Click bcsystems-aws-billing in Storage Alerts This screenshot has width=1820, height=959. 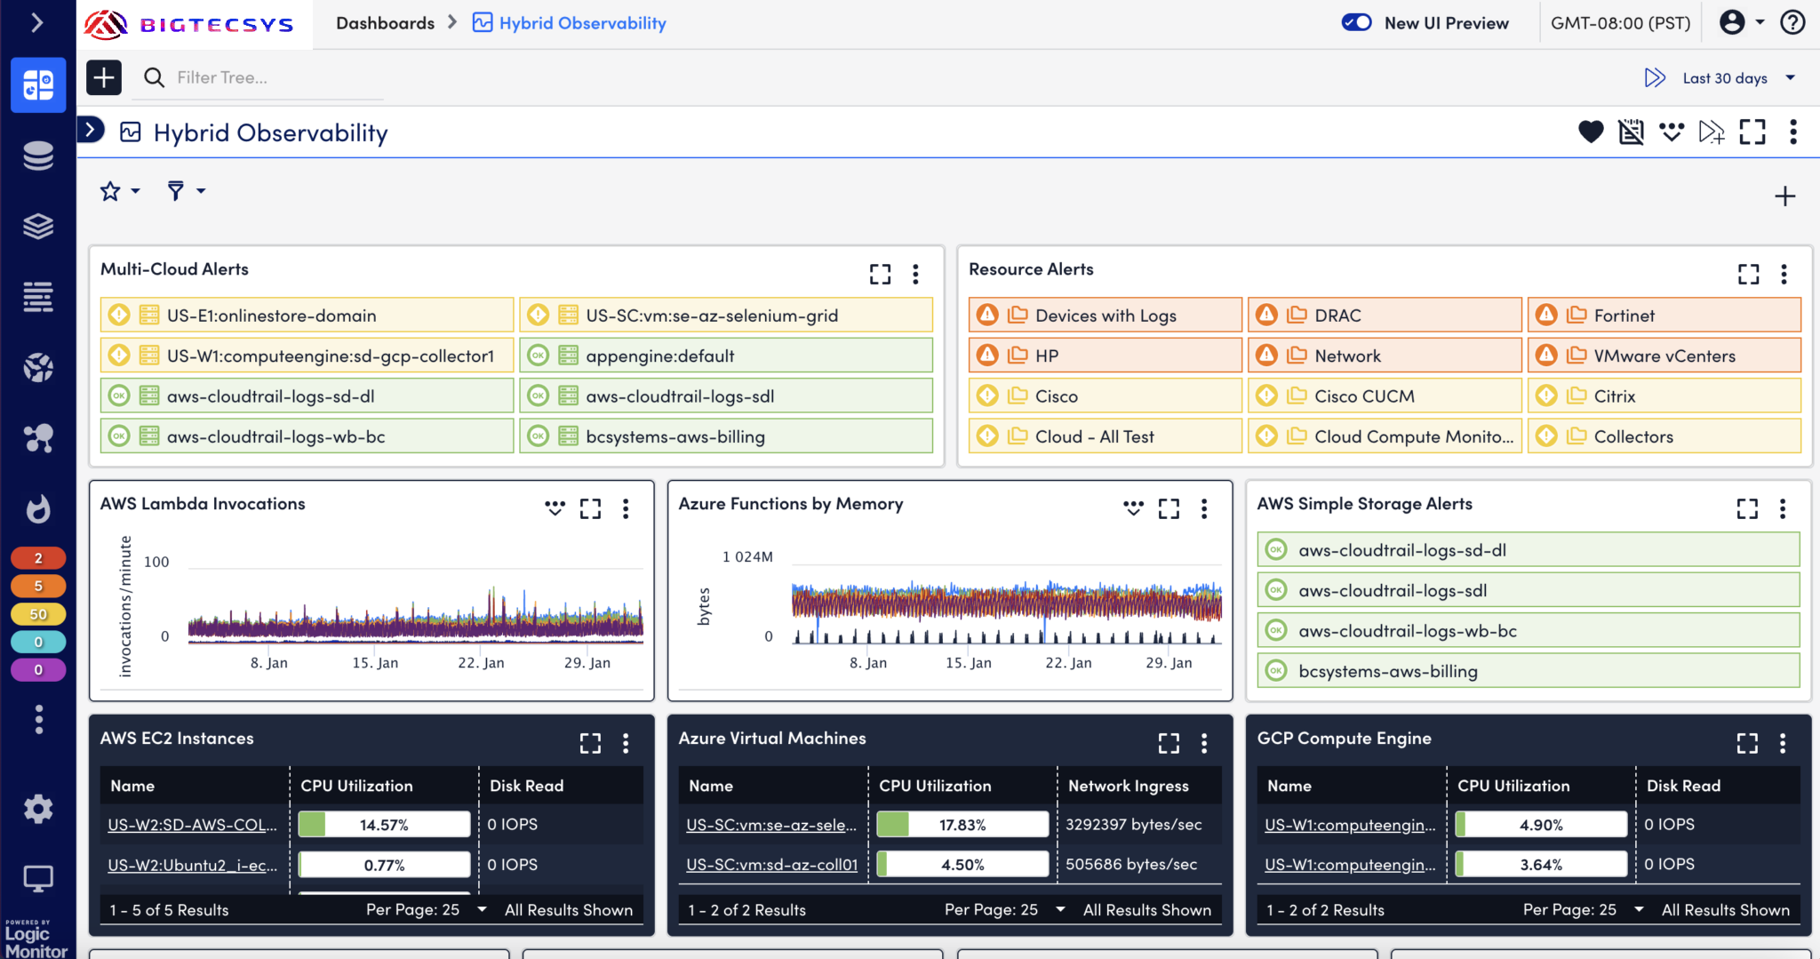point(1529,671)
